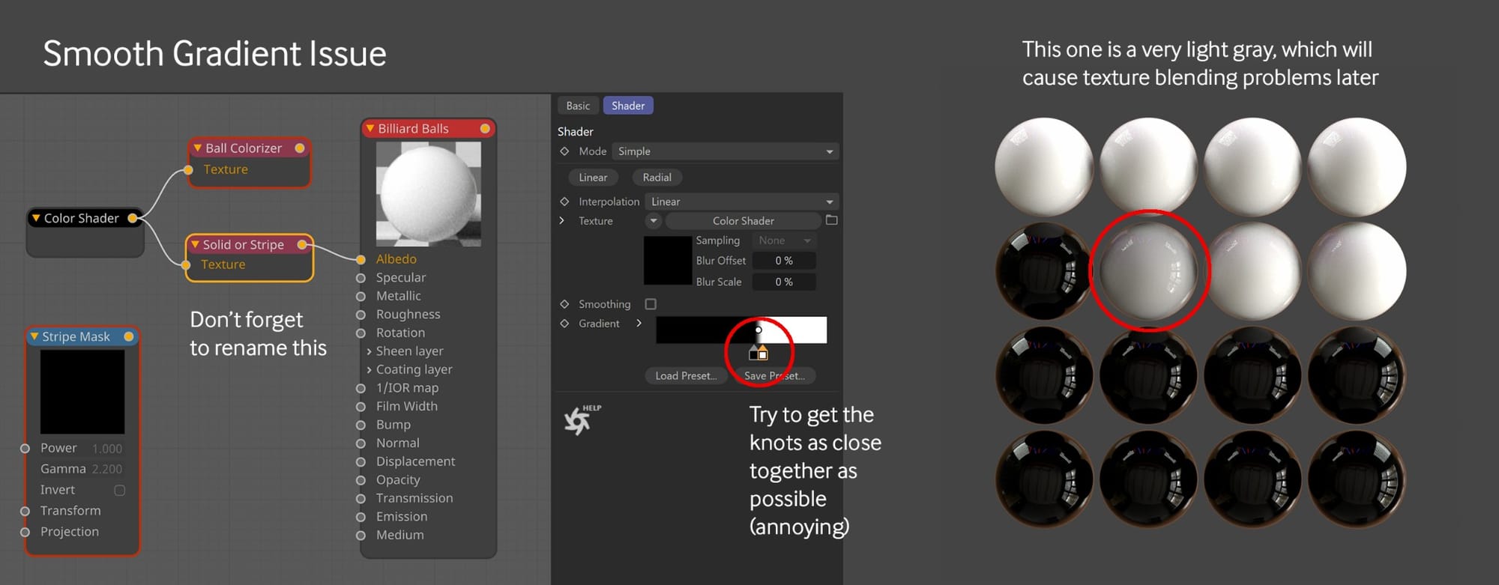Click the Solid or Stripe output port
The image size is (1499, 585).
point(302,245)
